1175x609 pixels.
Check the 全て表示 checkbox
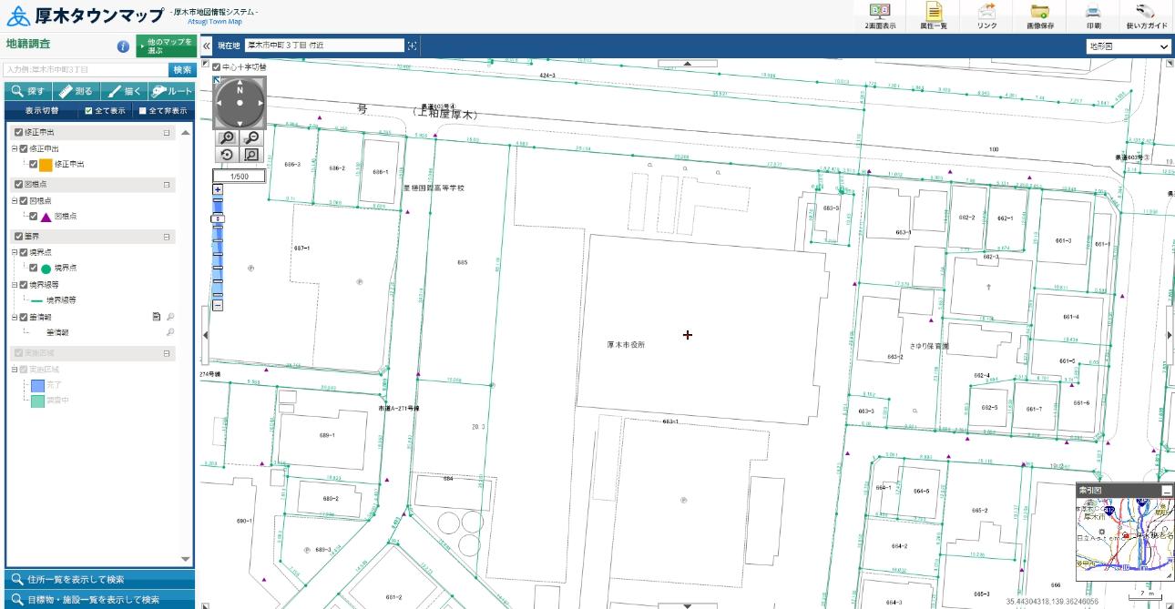tap(88, 111)
